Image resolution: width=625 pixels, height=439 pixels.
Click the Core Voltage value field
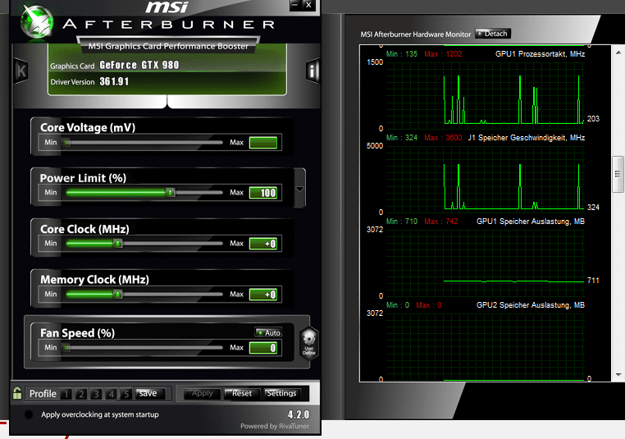[263, 142]
